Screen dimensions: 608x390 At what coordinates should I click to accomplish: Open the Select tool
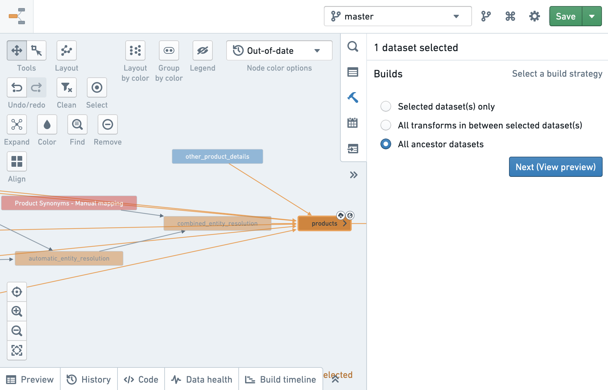point(97,87)
